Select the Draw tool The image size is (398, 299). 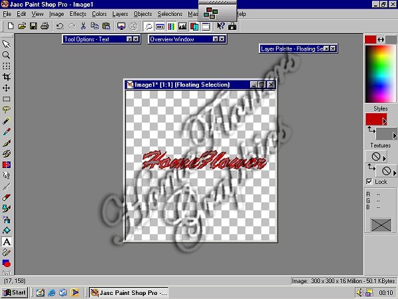7,252
